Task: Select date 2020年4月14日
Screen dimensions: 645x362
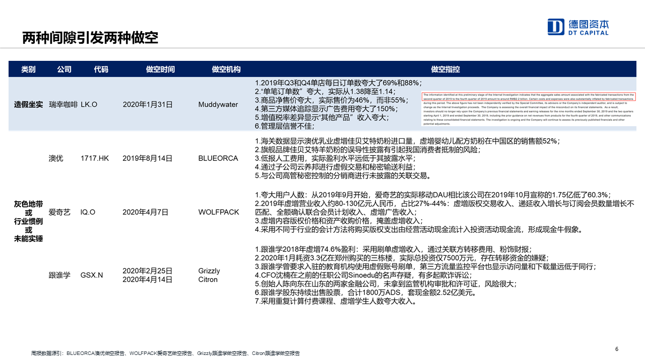Action: pyautogui.click(x=148, y=280)
